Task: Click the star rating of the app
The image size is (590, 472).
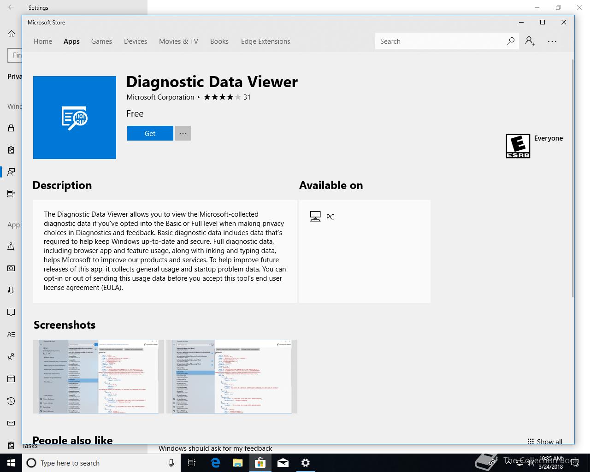Action: tap(222, 97)
